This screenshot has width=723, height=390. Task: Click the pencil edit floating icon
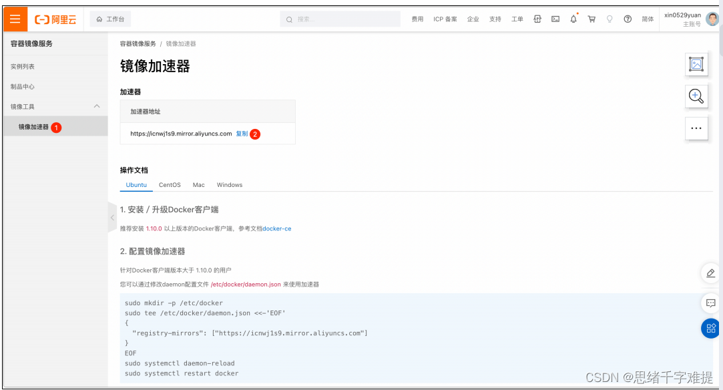(710, 273)
